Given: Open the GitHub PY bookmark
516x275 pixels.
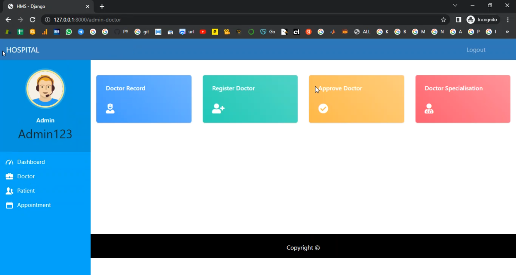Looking at the screenshot, I should point(121,32).
